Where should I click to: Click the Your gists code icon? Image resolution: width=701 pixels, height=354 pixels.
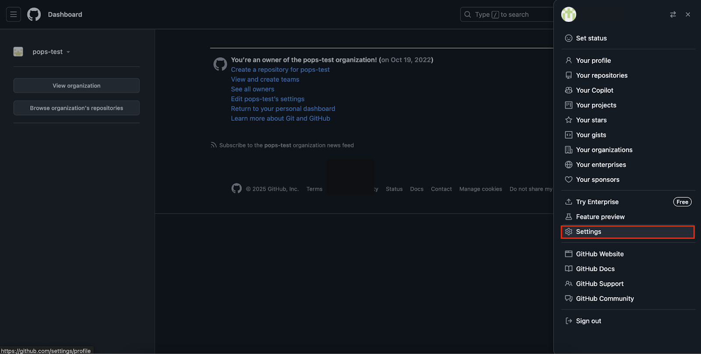click(x=569, y=135)
